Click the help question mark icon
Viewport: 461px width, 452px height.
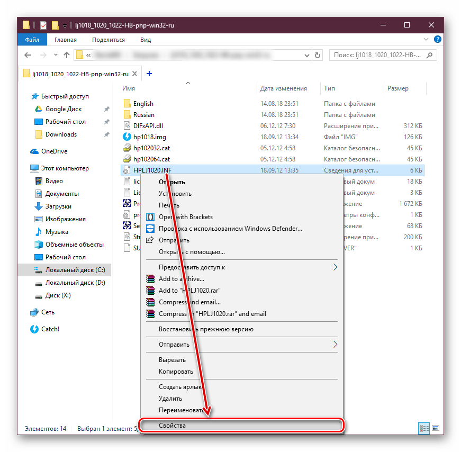pos(437,40)
